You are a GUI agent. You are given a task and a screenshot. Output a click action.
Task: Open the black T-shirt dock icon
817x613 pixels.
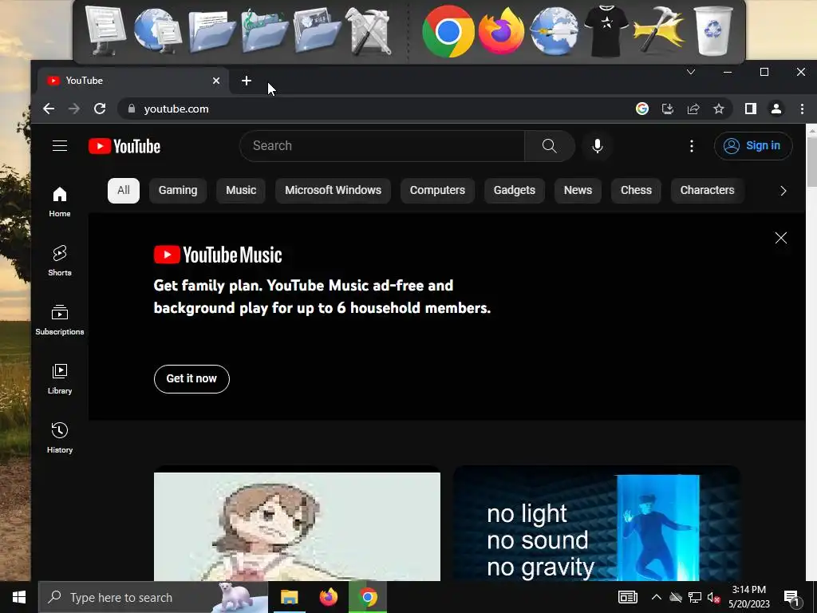(x=606, y=31)
